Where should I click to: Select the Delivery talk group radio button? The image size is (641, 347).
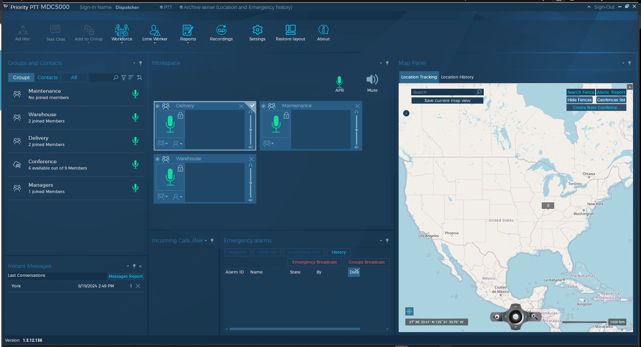click(x=158, y=106)
